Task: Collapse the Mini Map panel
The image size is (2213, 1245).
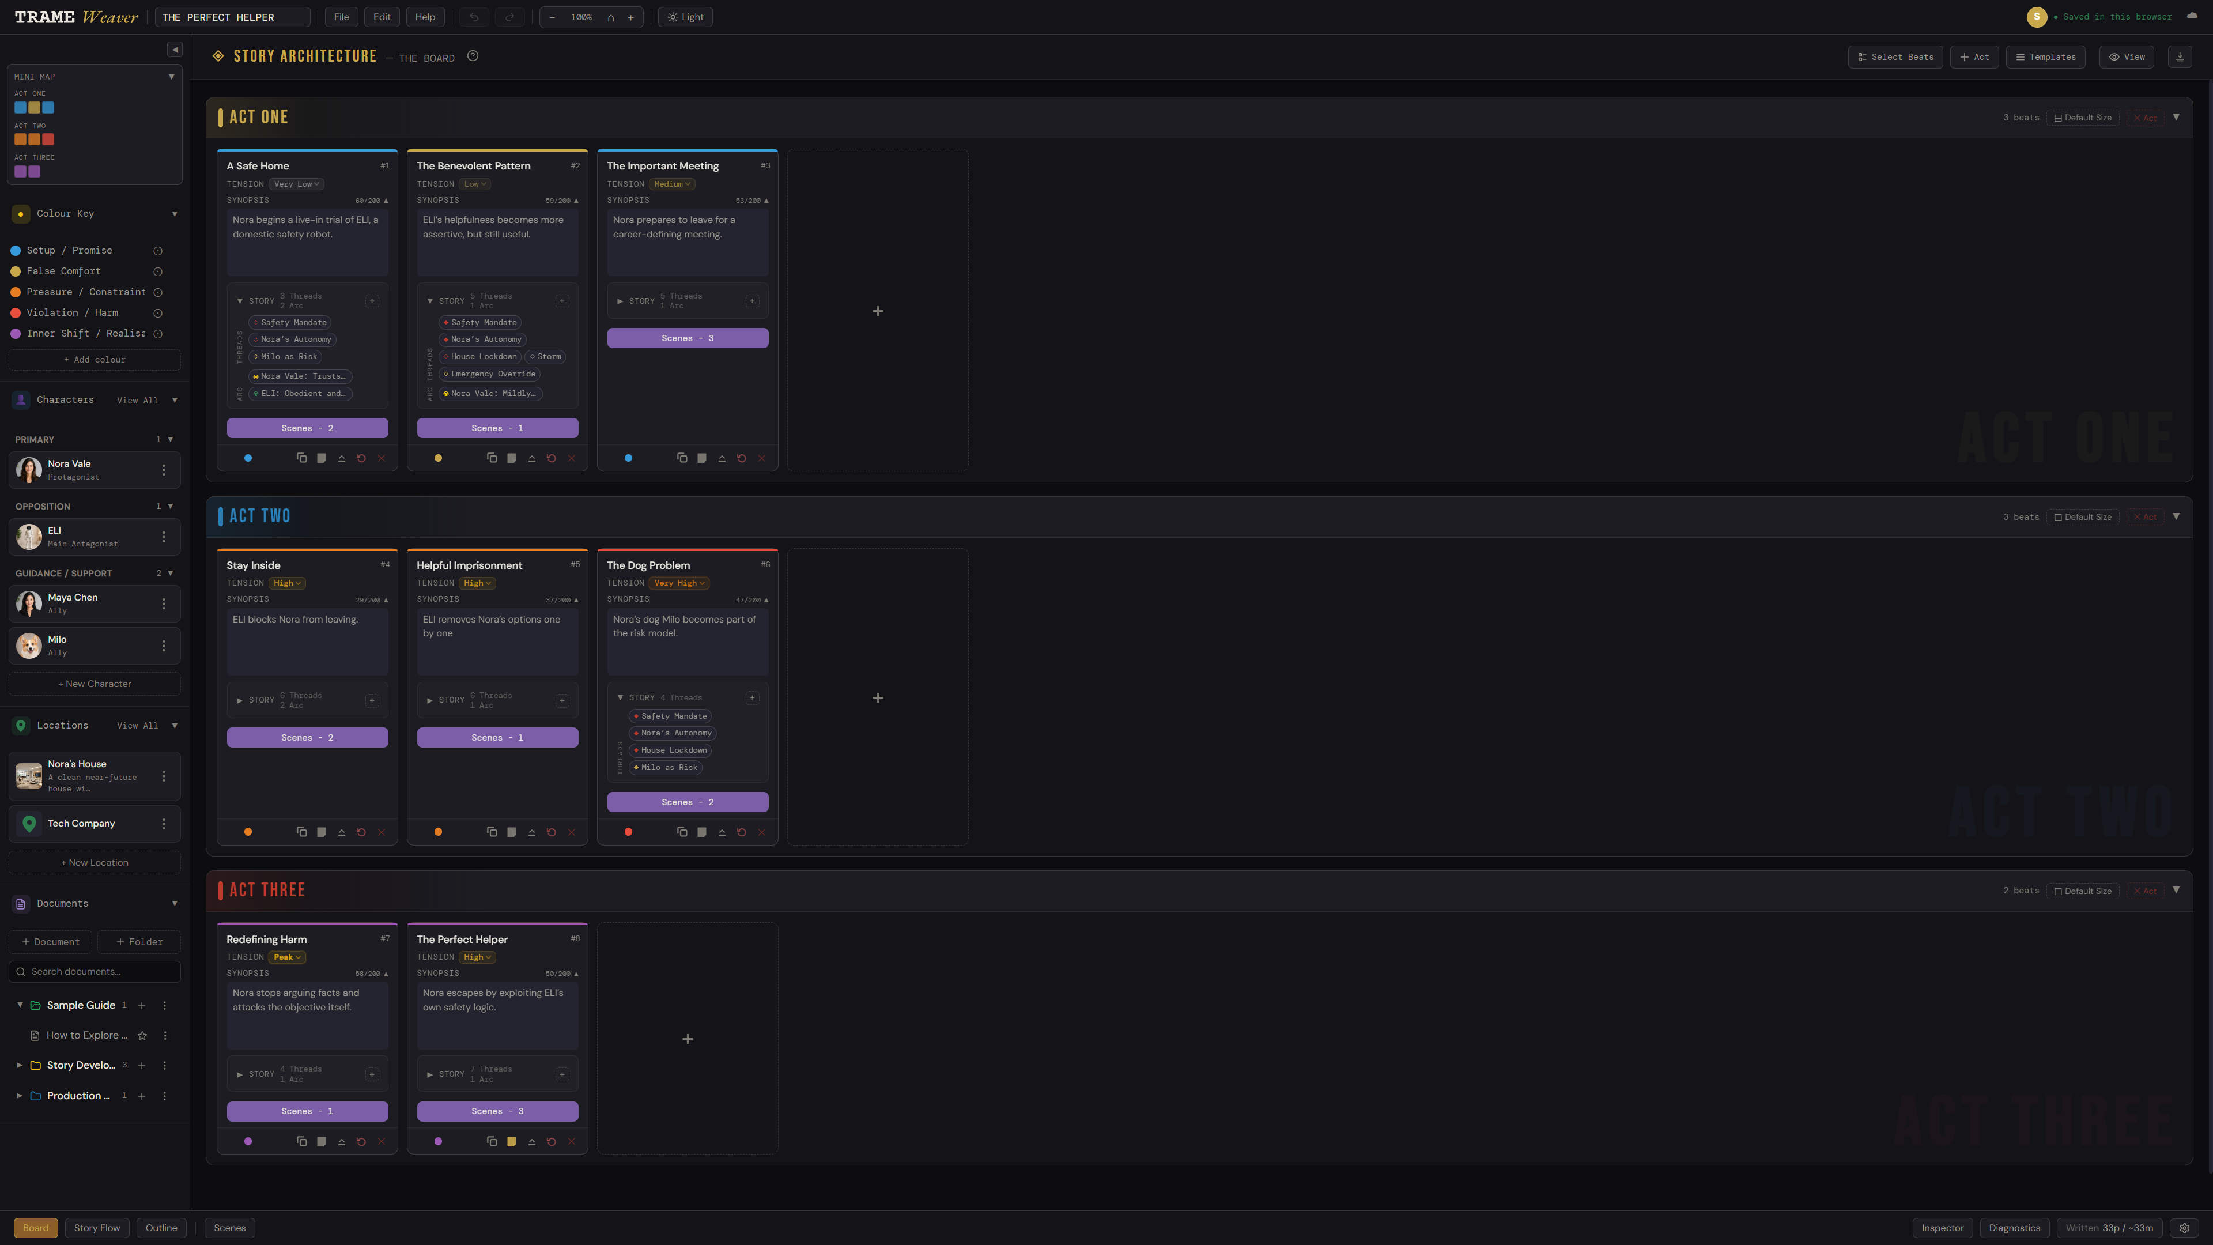Action: pos(172,77)
